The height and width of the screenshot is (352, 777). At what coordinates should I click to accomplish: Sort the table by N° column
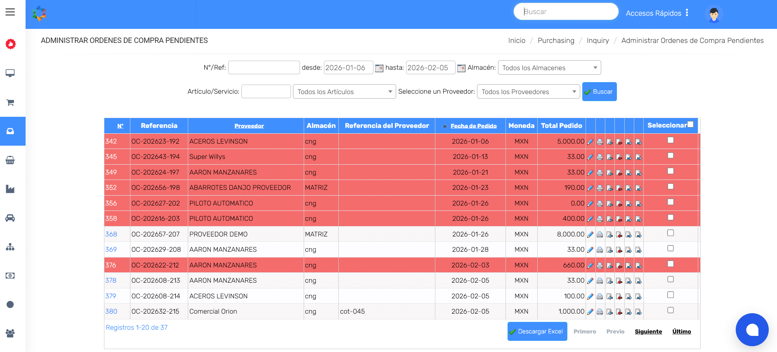pyautogui.click(x=120, y=126)
